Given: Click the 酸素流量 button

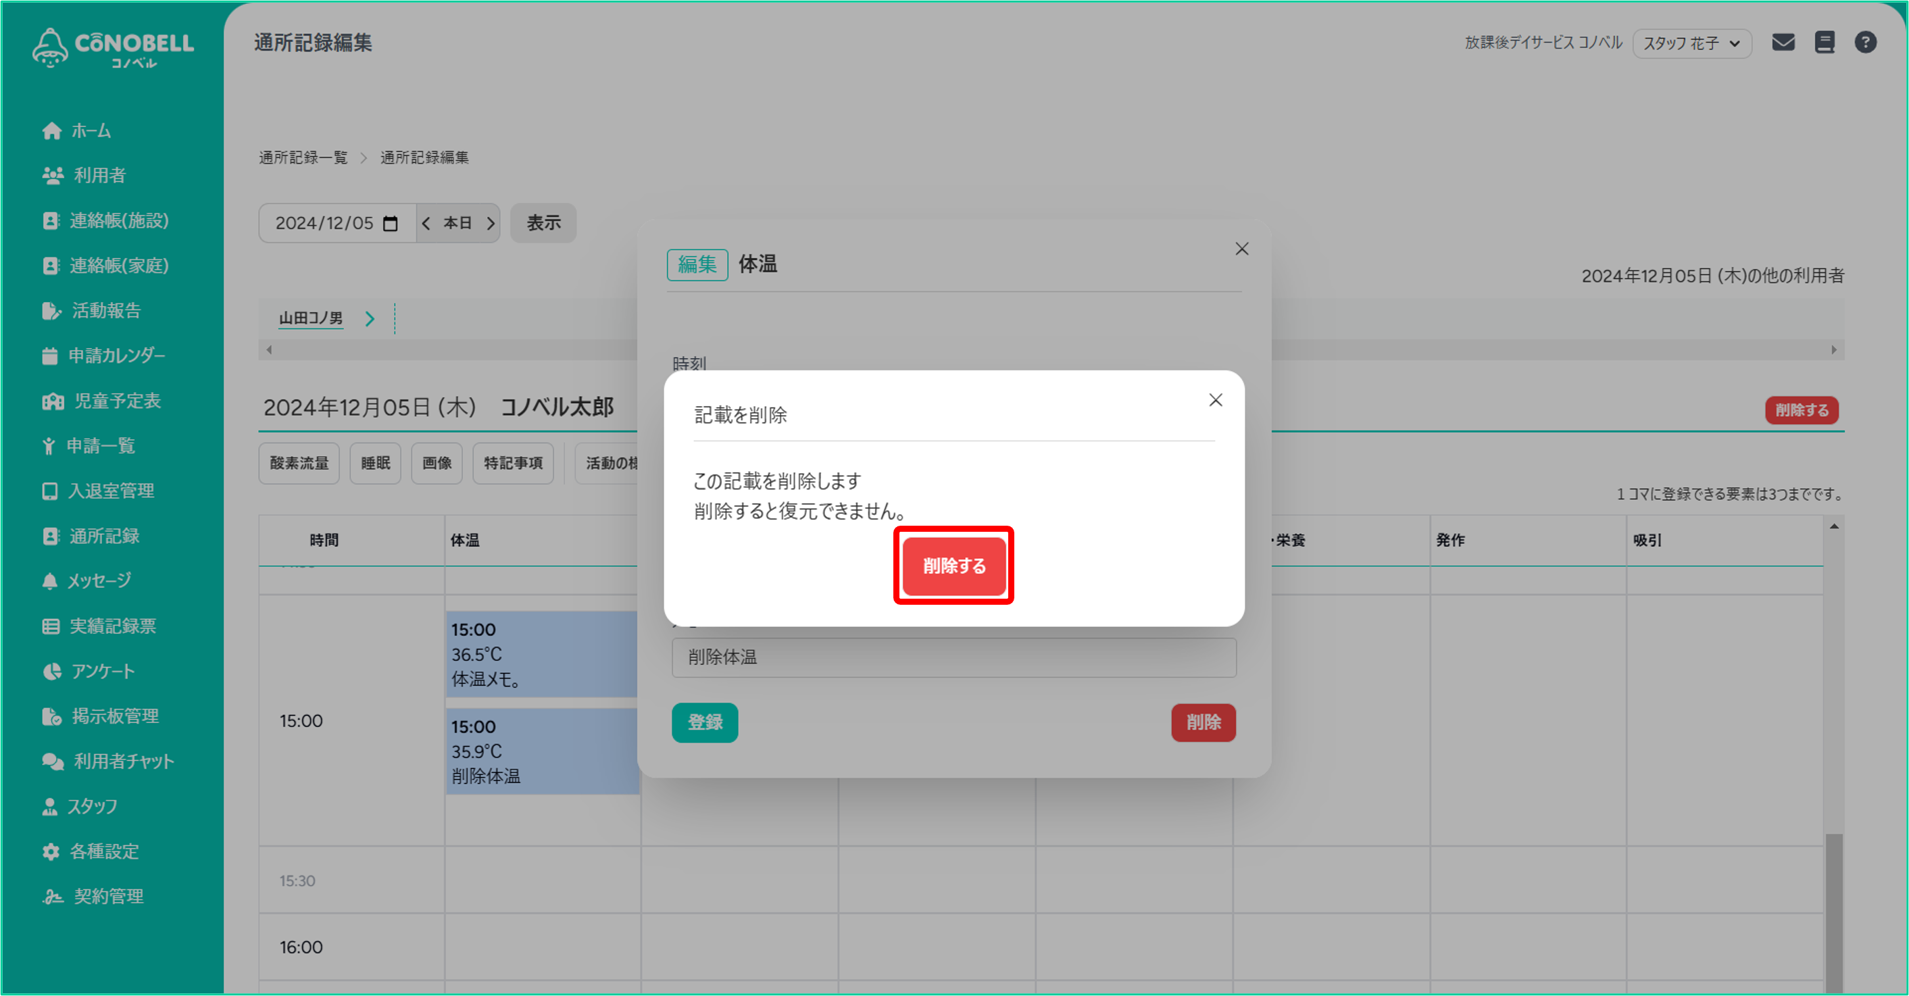Looking at the screenshot, I should [x=299, y=463].
